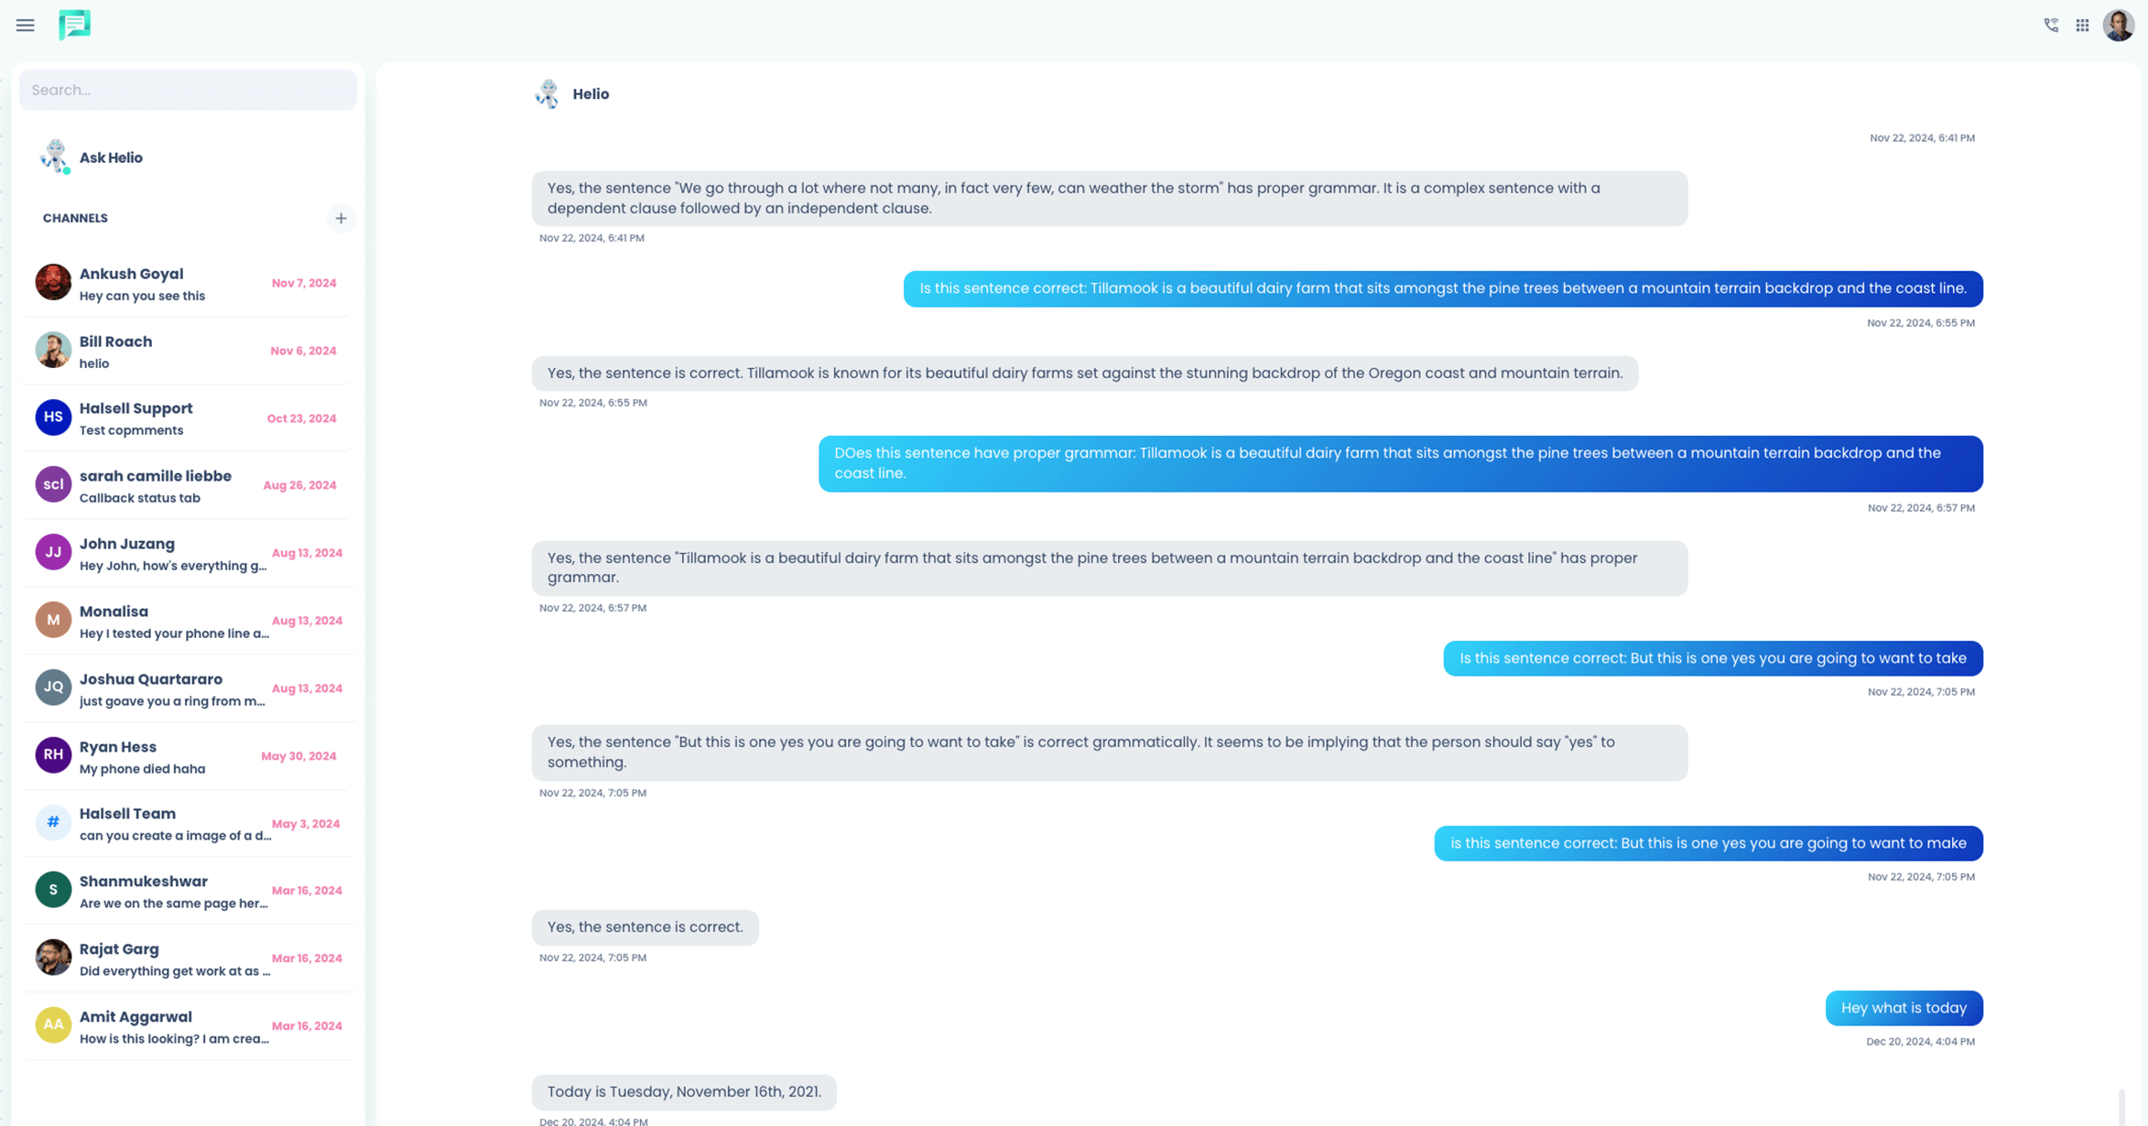
Task: Click the green chat app logo
Action: click(74, 25)
